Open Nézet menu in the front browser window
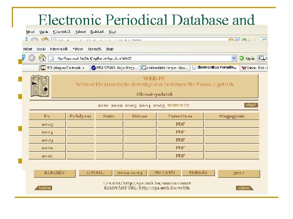 pos(28,49)
